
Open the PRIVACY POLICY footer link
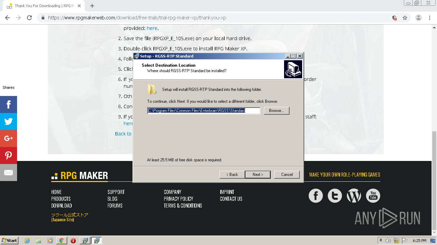[x=179, y=199]
